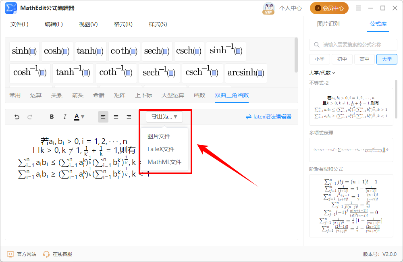Align formula text right
This screenshot has width=403, height=262.
[129, 117]
